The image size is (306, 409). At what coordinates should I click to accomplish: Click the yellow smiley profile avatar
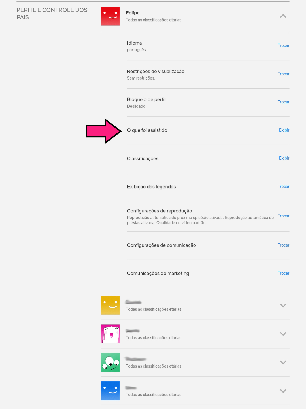(110, 305)
